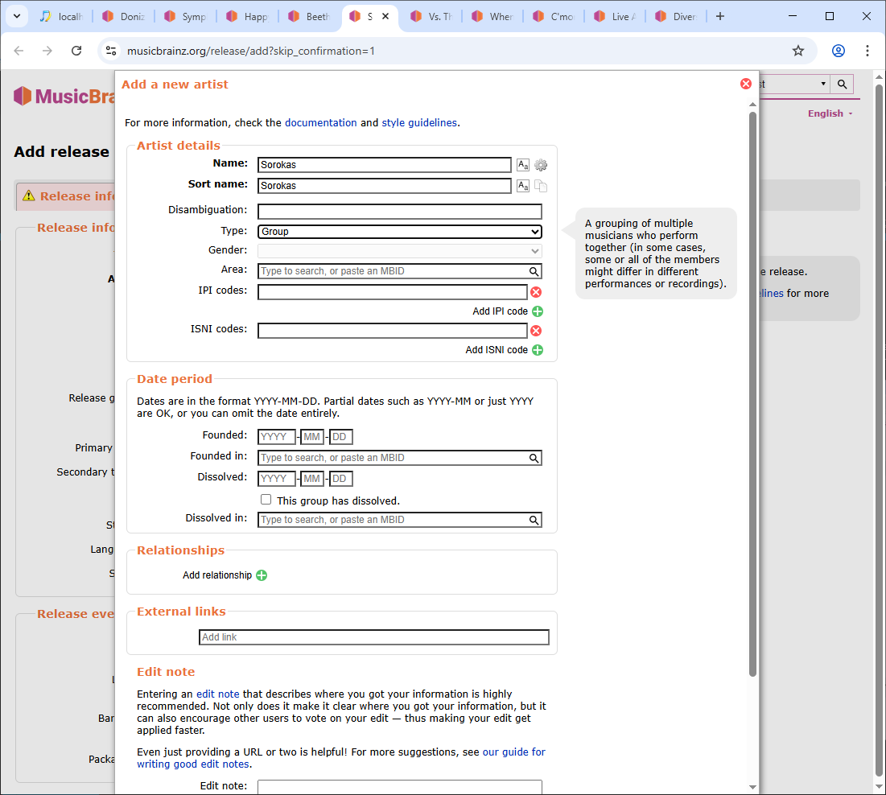Image resolution: width=886 pixels, height=795 pixels.
Task: Go forward in browser history
Action: [x=47, y=51]
